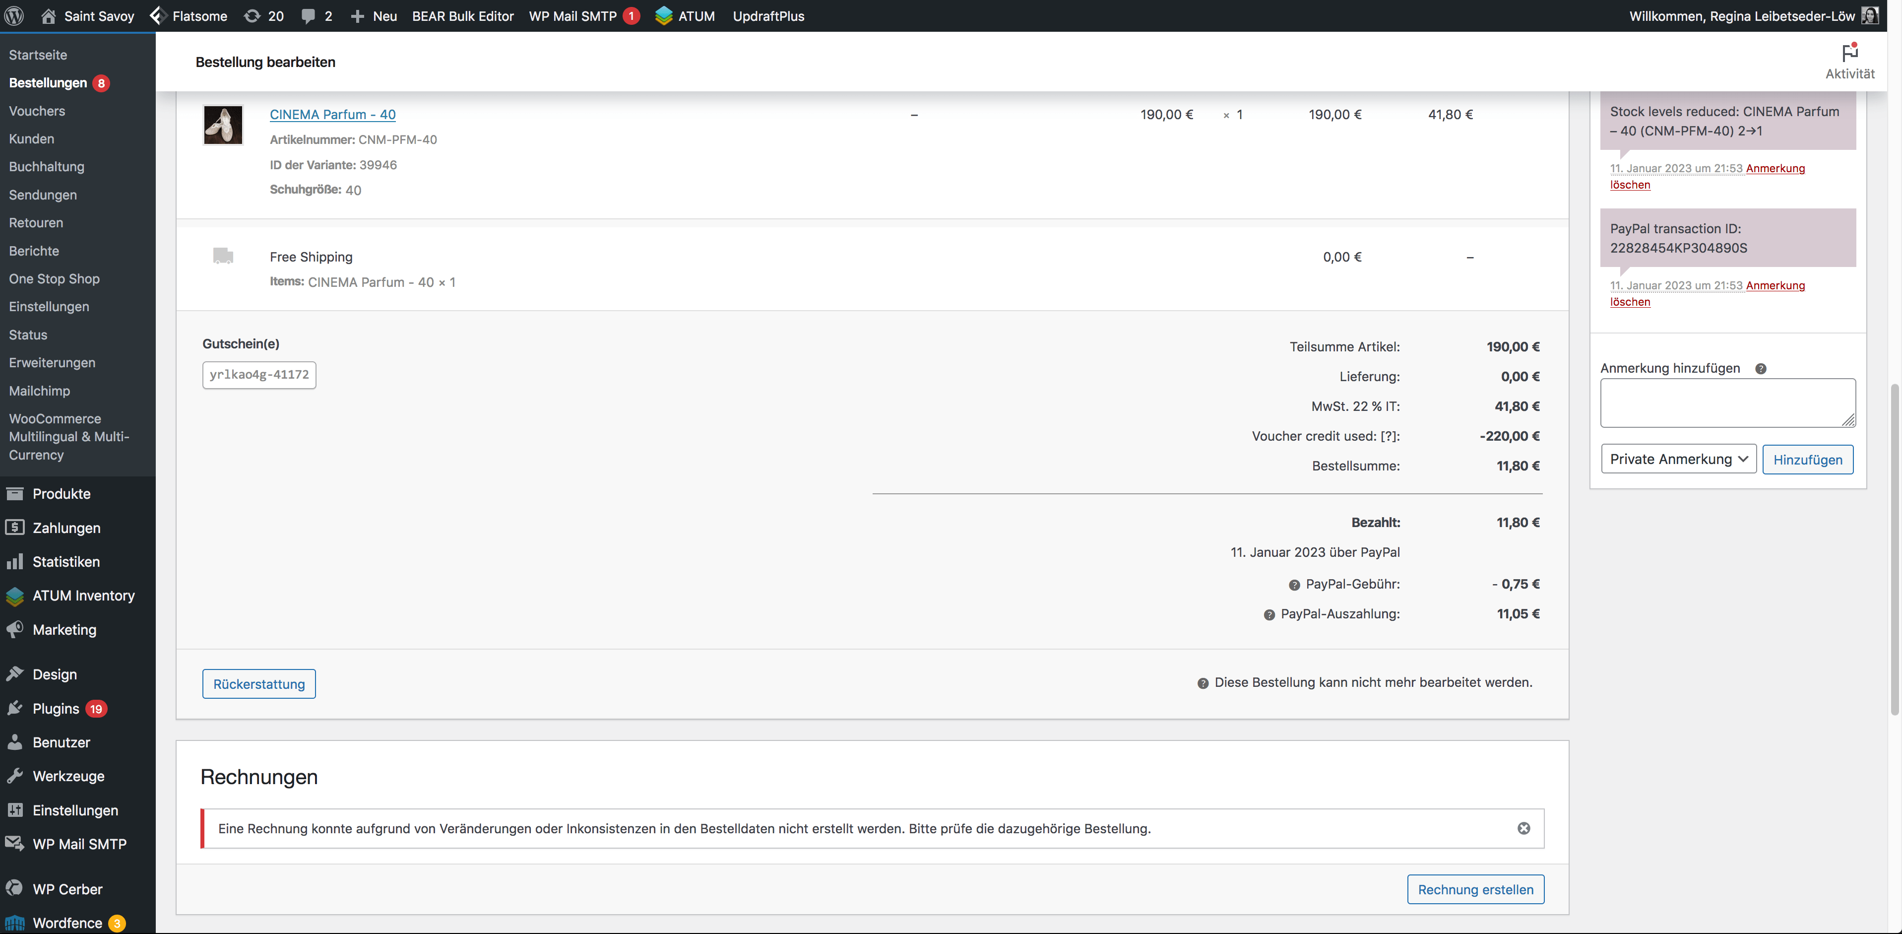Click the updates icon showing 20

pyautogui.click(x=263, y=15)
